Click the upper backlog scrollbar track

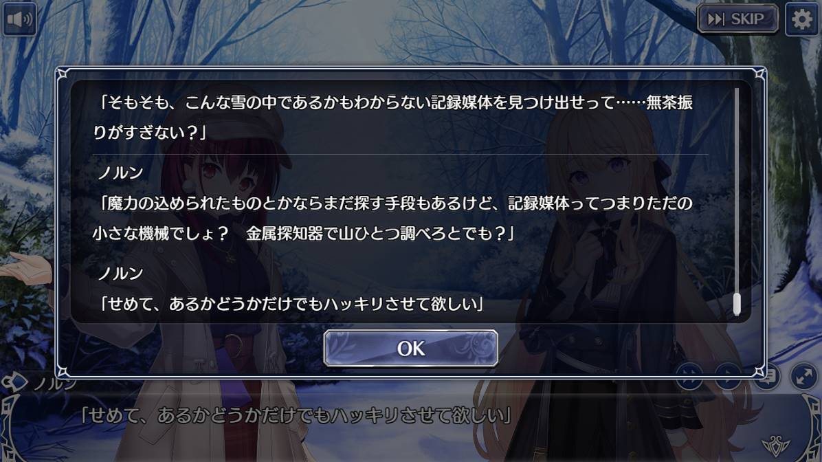pos(737,189)
